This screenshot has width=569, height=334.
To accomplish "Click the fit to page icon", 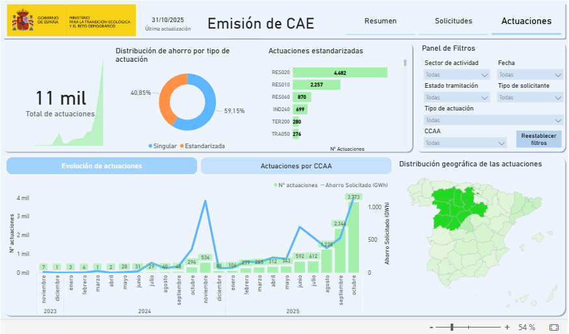I will pyautogui.click(x=554, y=327).
